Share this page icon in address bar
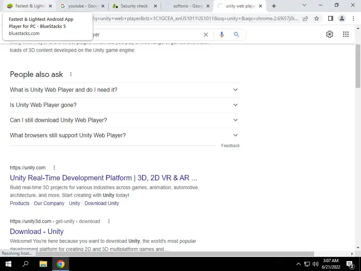The image size is (361, 271). (x=305, y=18)
